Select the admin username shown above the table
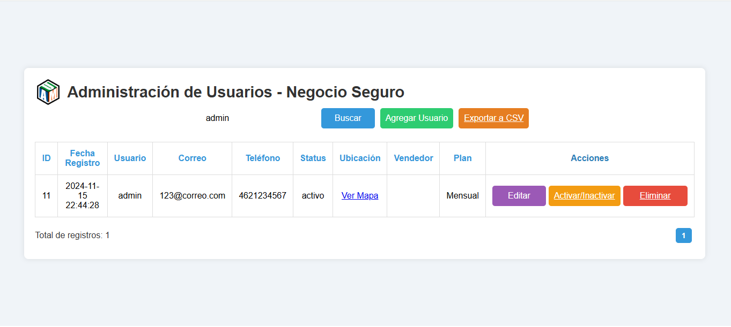Screen dimensions: 731x327 point(217,118)
